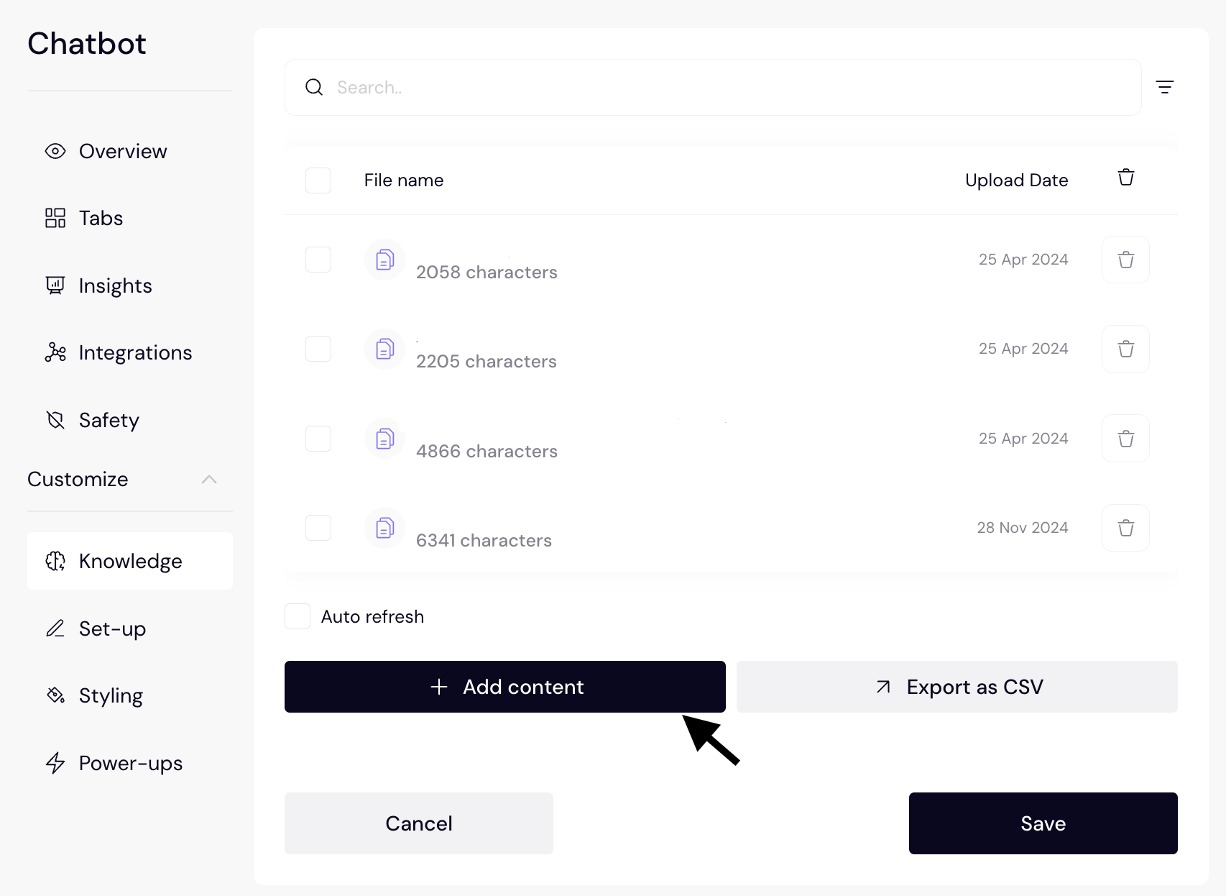The image size is (1226, 896).
Task: Open the Overview page
Action: point(130,151)
